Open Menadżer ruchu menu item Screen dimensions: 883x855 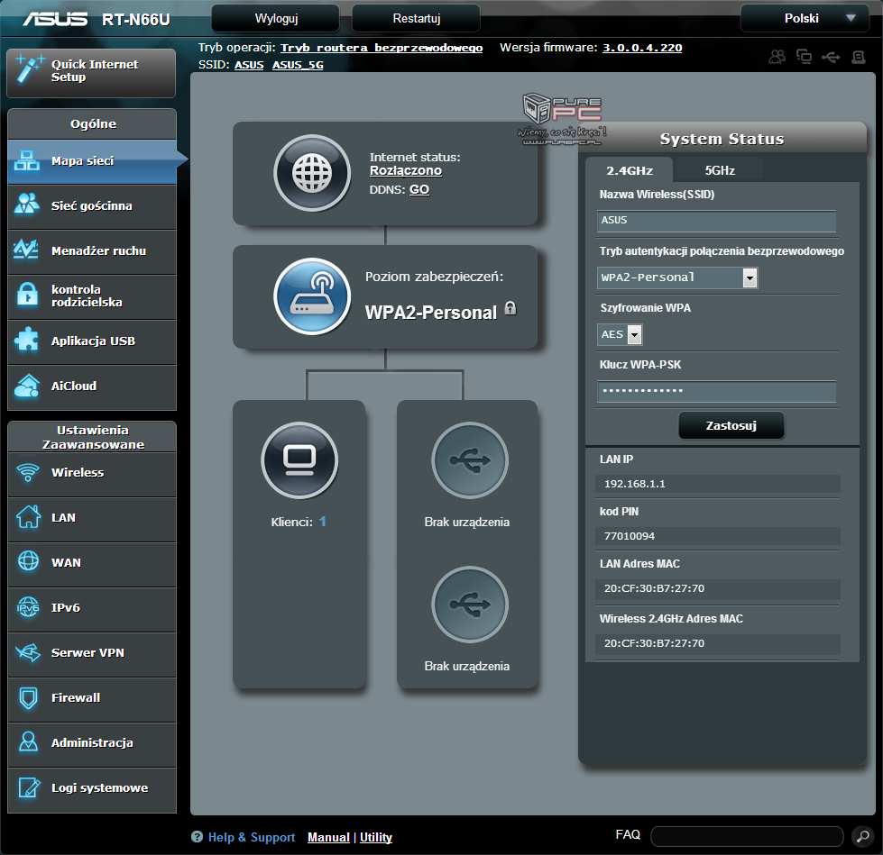[x=92, y=250]
